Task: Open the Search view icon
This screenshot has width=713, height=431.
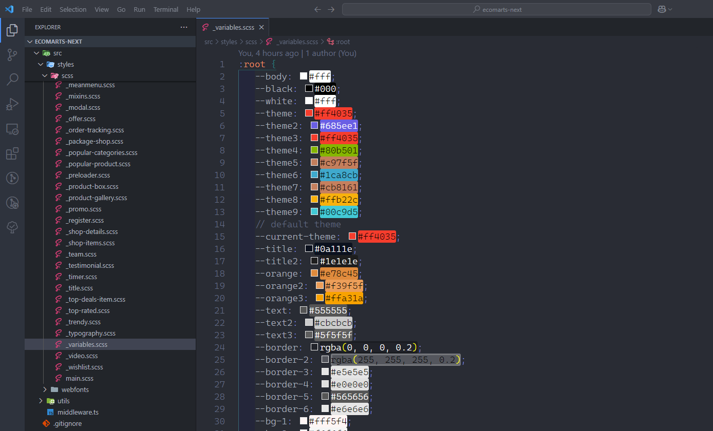Action: [12, 80]
